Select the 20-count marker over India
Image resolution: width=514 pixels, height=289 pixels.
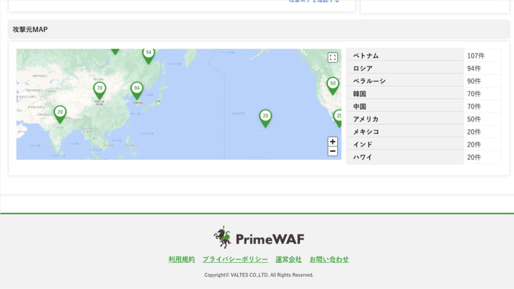tap(60, 111)
